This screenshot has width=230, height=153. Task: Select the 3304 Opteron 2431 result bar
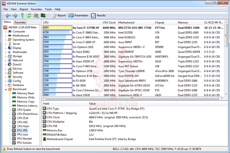(57, 47)
